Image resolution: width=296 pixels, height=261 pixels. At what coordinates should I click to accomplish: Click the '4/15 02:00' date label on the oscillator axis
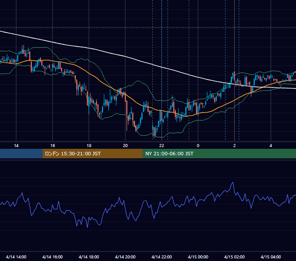pos(235,257)
